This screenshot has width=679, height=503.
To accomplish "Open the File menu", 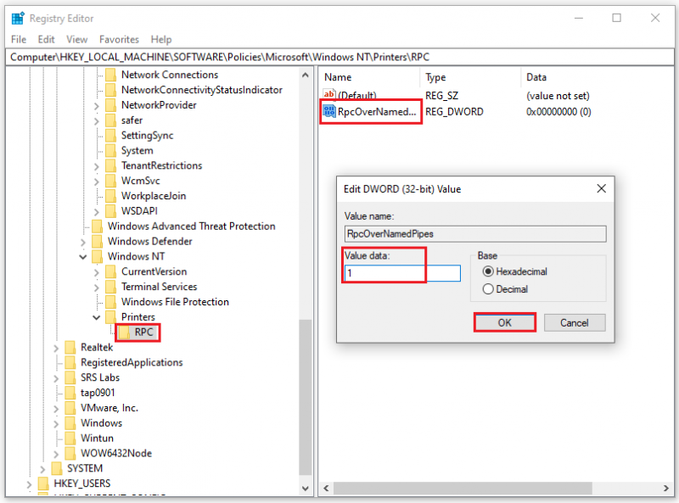I will (19, 39).
